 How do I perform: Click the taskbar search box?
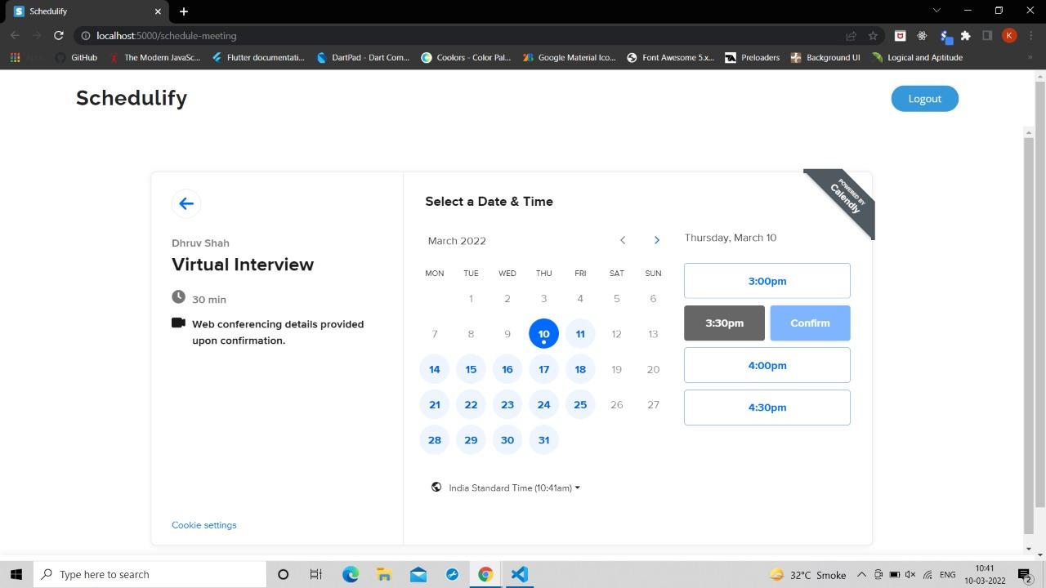pyautogui.click(x=150, y=574)
